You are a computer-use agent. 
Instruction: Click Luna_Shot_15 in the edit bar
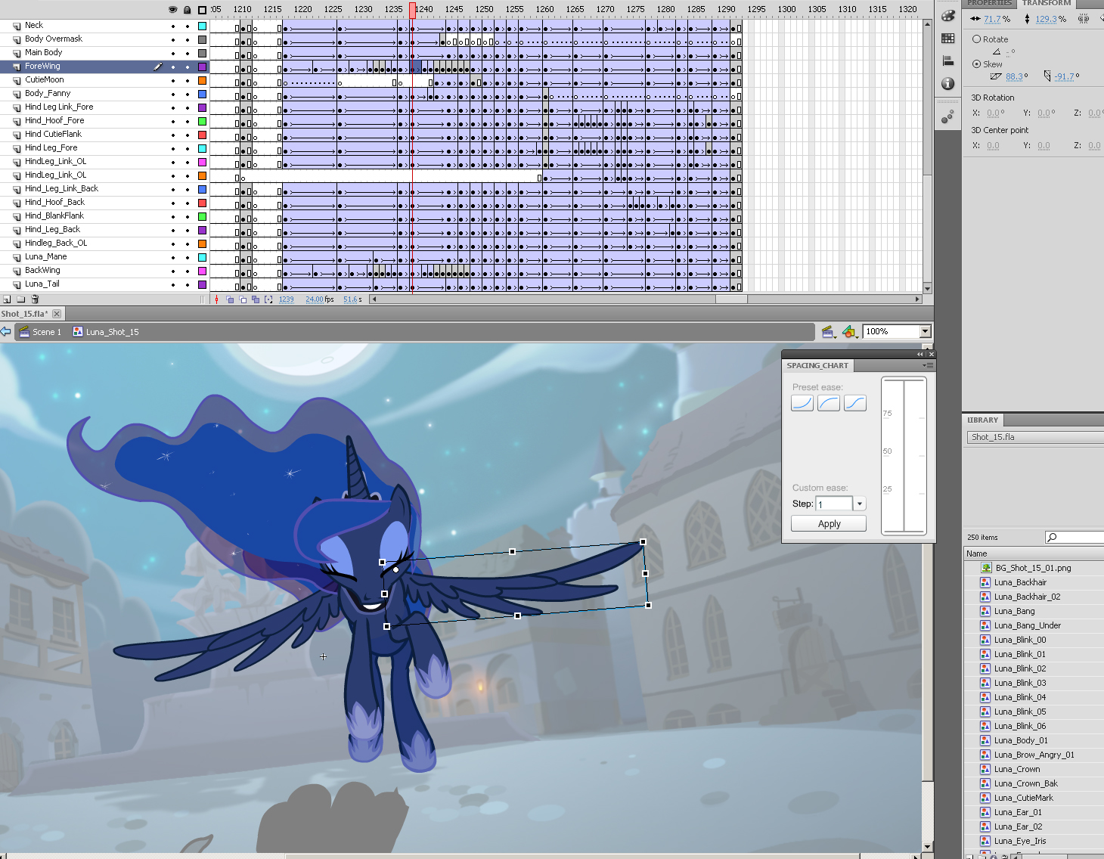(x=106, y=332)
